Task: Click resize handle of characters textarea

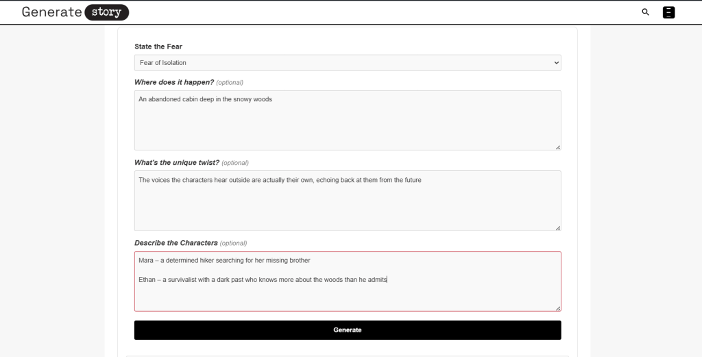Action: coord(557,308)
